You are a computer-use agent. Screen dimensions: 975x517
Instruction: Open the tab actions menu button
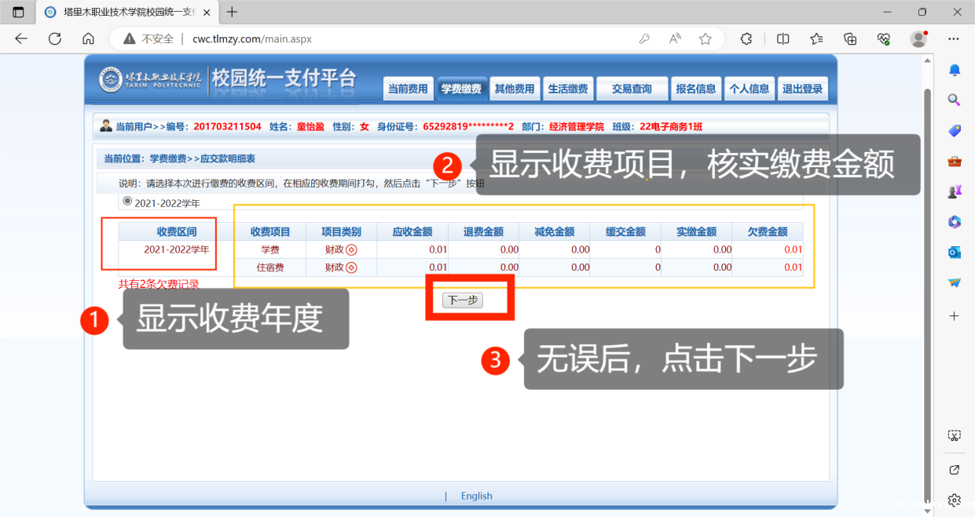[x=18, y=12]
